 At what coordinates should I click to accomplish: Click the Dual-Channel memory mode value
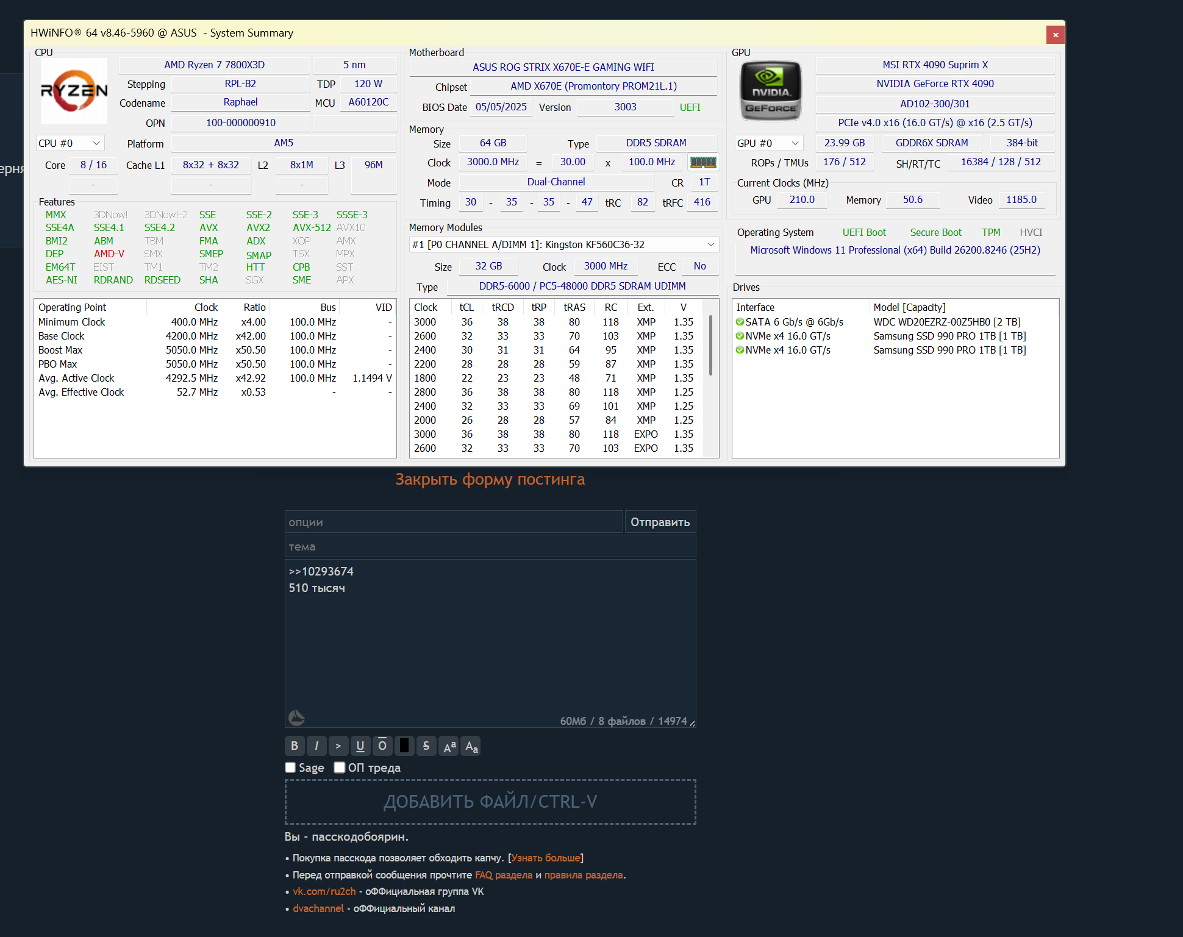556,182
